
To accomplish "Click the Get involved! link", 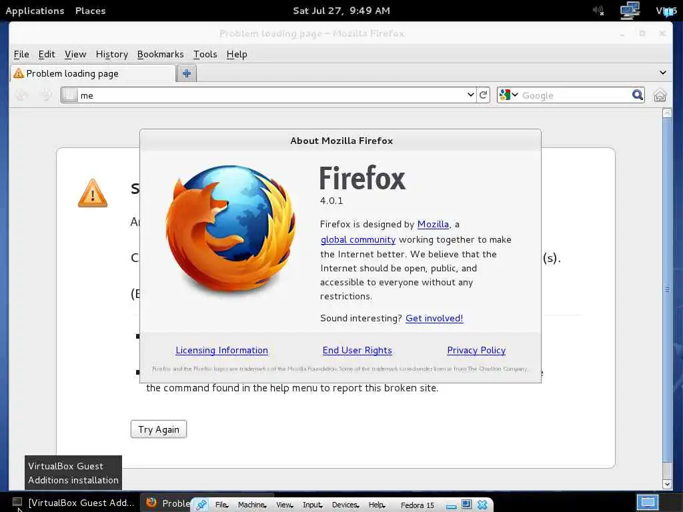I will click(x=434, y=318).
